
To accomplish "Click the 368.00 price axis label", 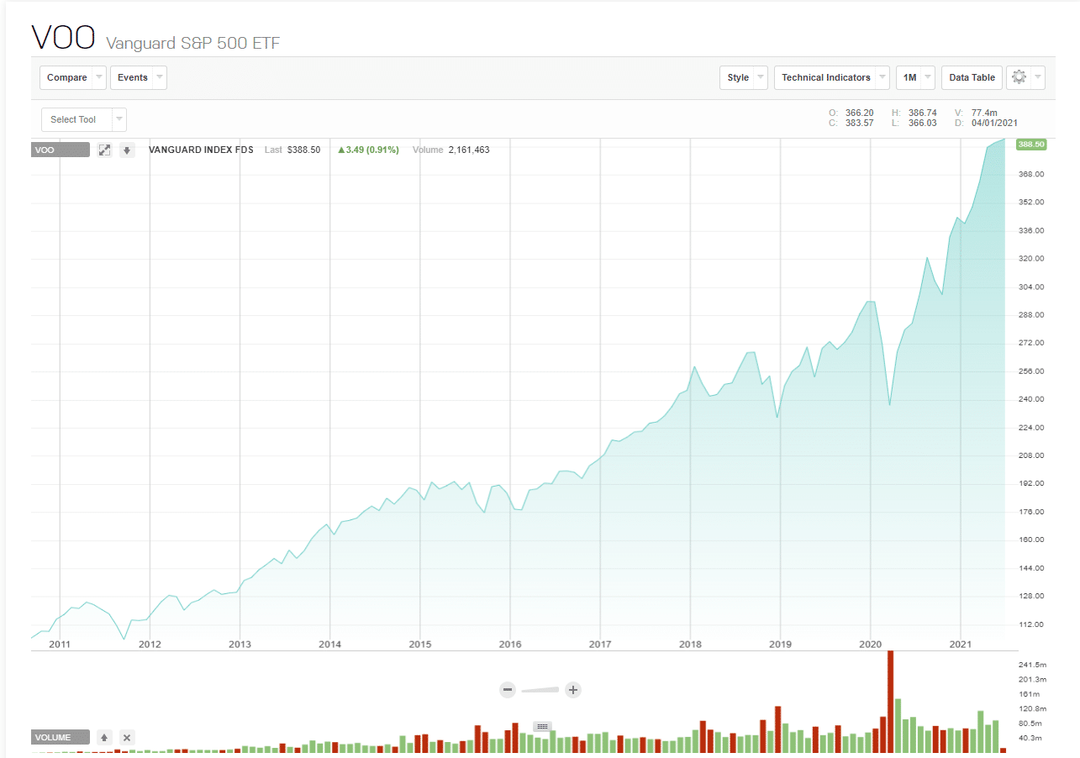I will click(x=1030, y=174).
